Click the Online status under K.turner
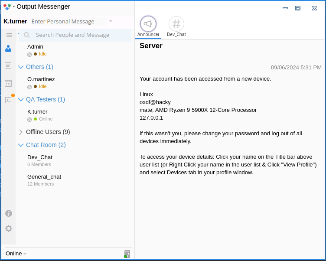 pos(46,119)
